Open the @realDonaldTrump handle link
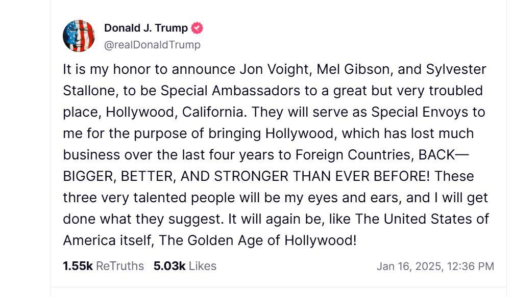Viewport: 512px width, 297px height. tap(152, 45)
